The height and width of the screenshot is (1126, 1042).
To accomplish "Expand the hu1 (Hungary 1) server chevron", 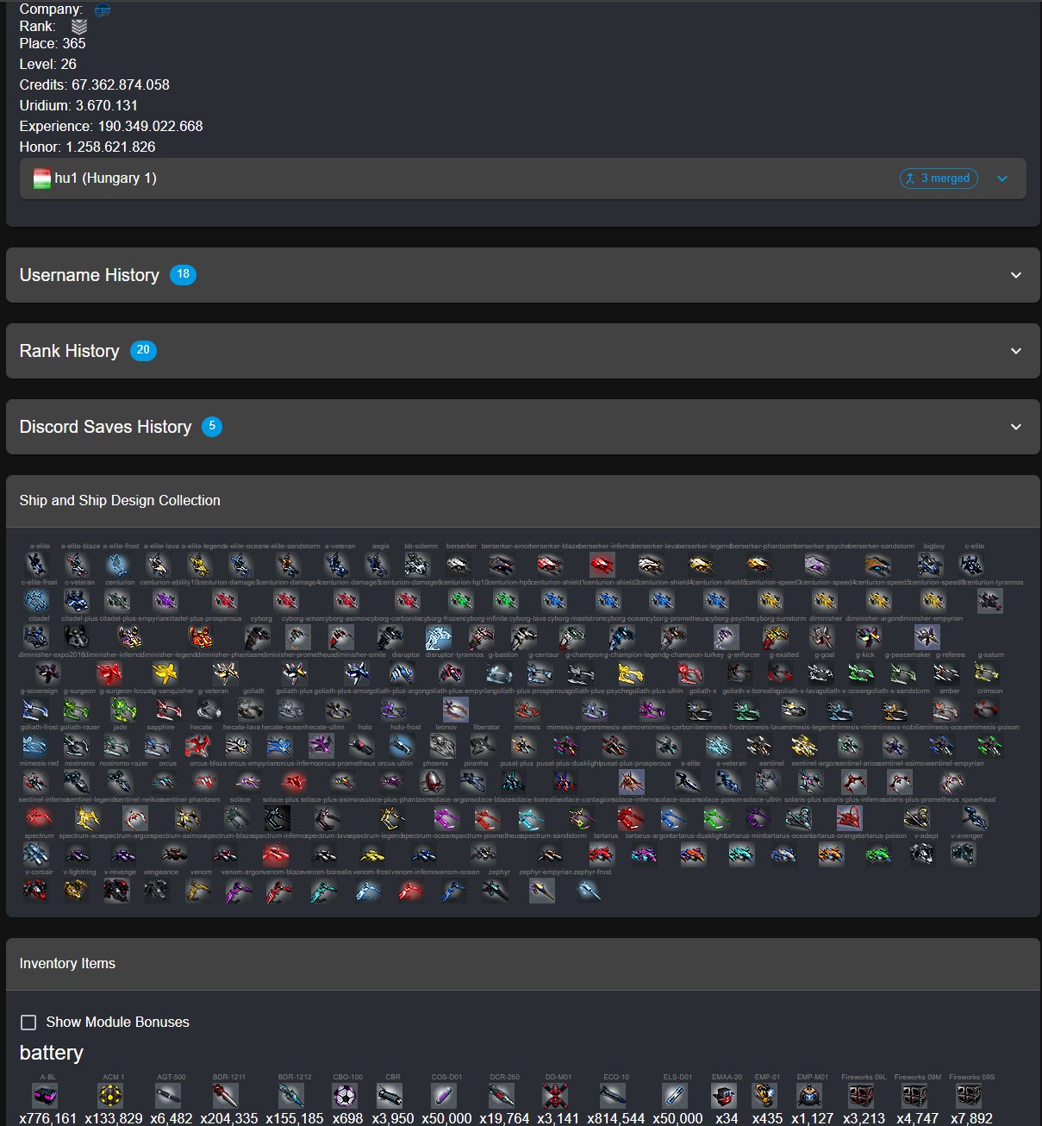I will pos(1002,178).
